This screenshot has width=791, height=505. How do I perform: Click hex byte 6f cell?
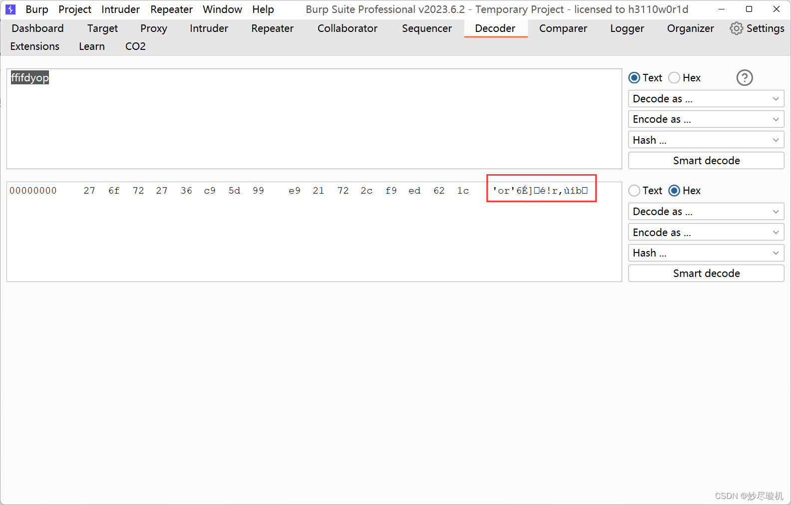[114, 191]
